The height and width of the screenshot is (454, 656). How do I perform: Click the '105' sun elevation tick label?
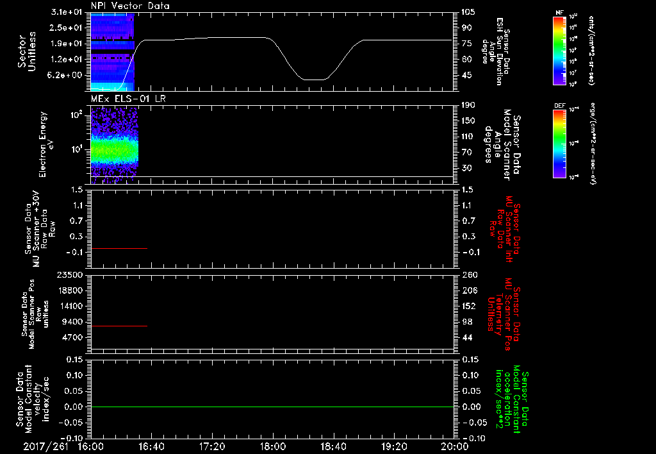click(x=468, y=12)
